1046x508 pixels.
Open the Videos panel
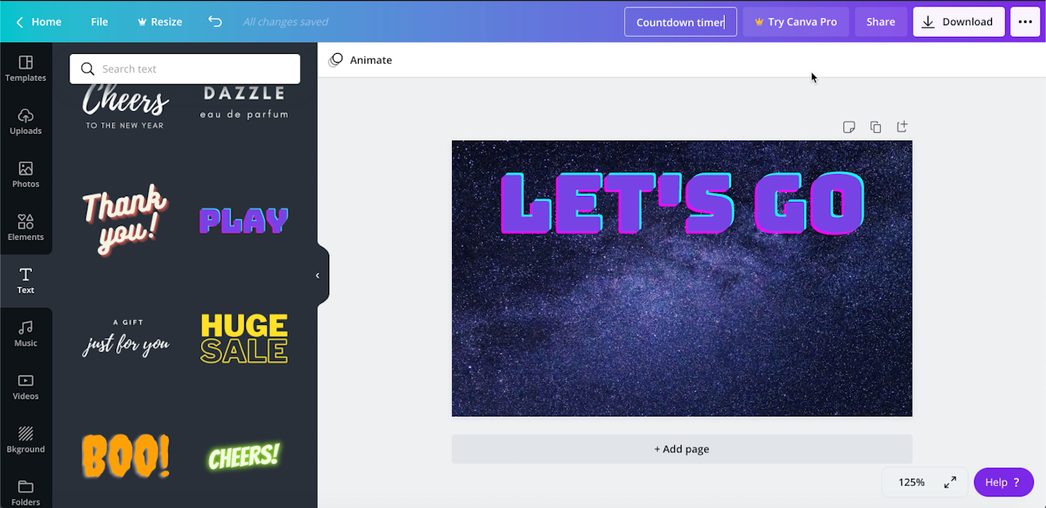pyautogui.click(x=25, y=387)
